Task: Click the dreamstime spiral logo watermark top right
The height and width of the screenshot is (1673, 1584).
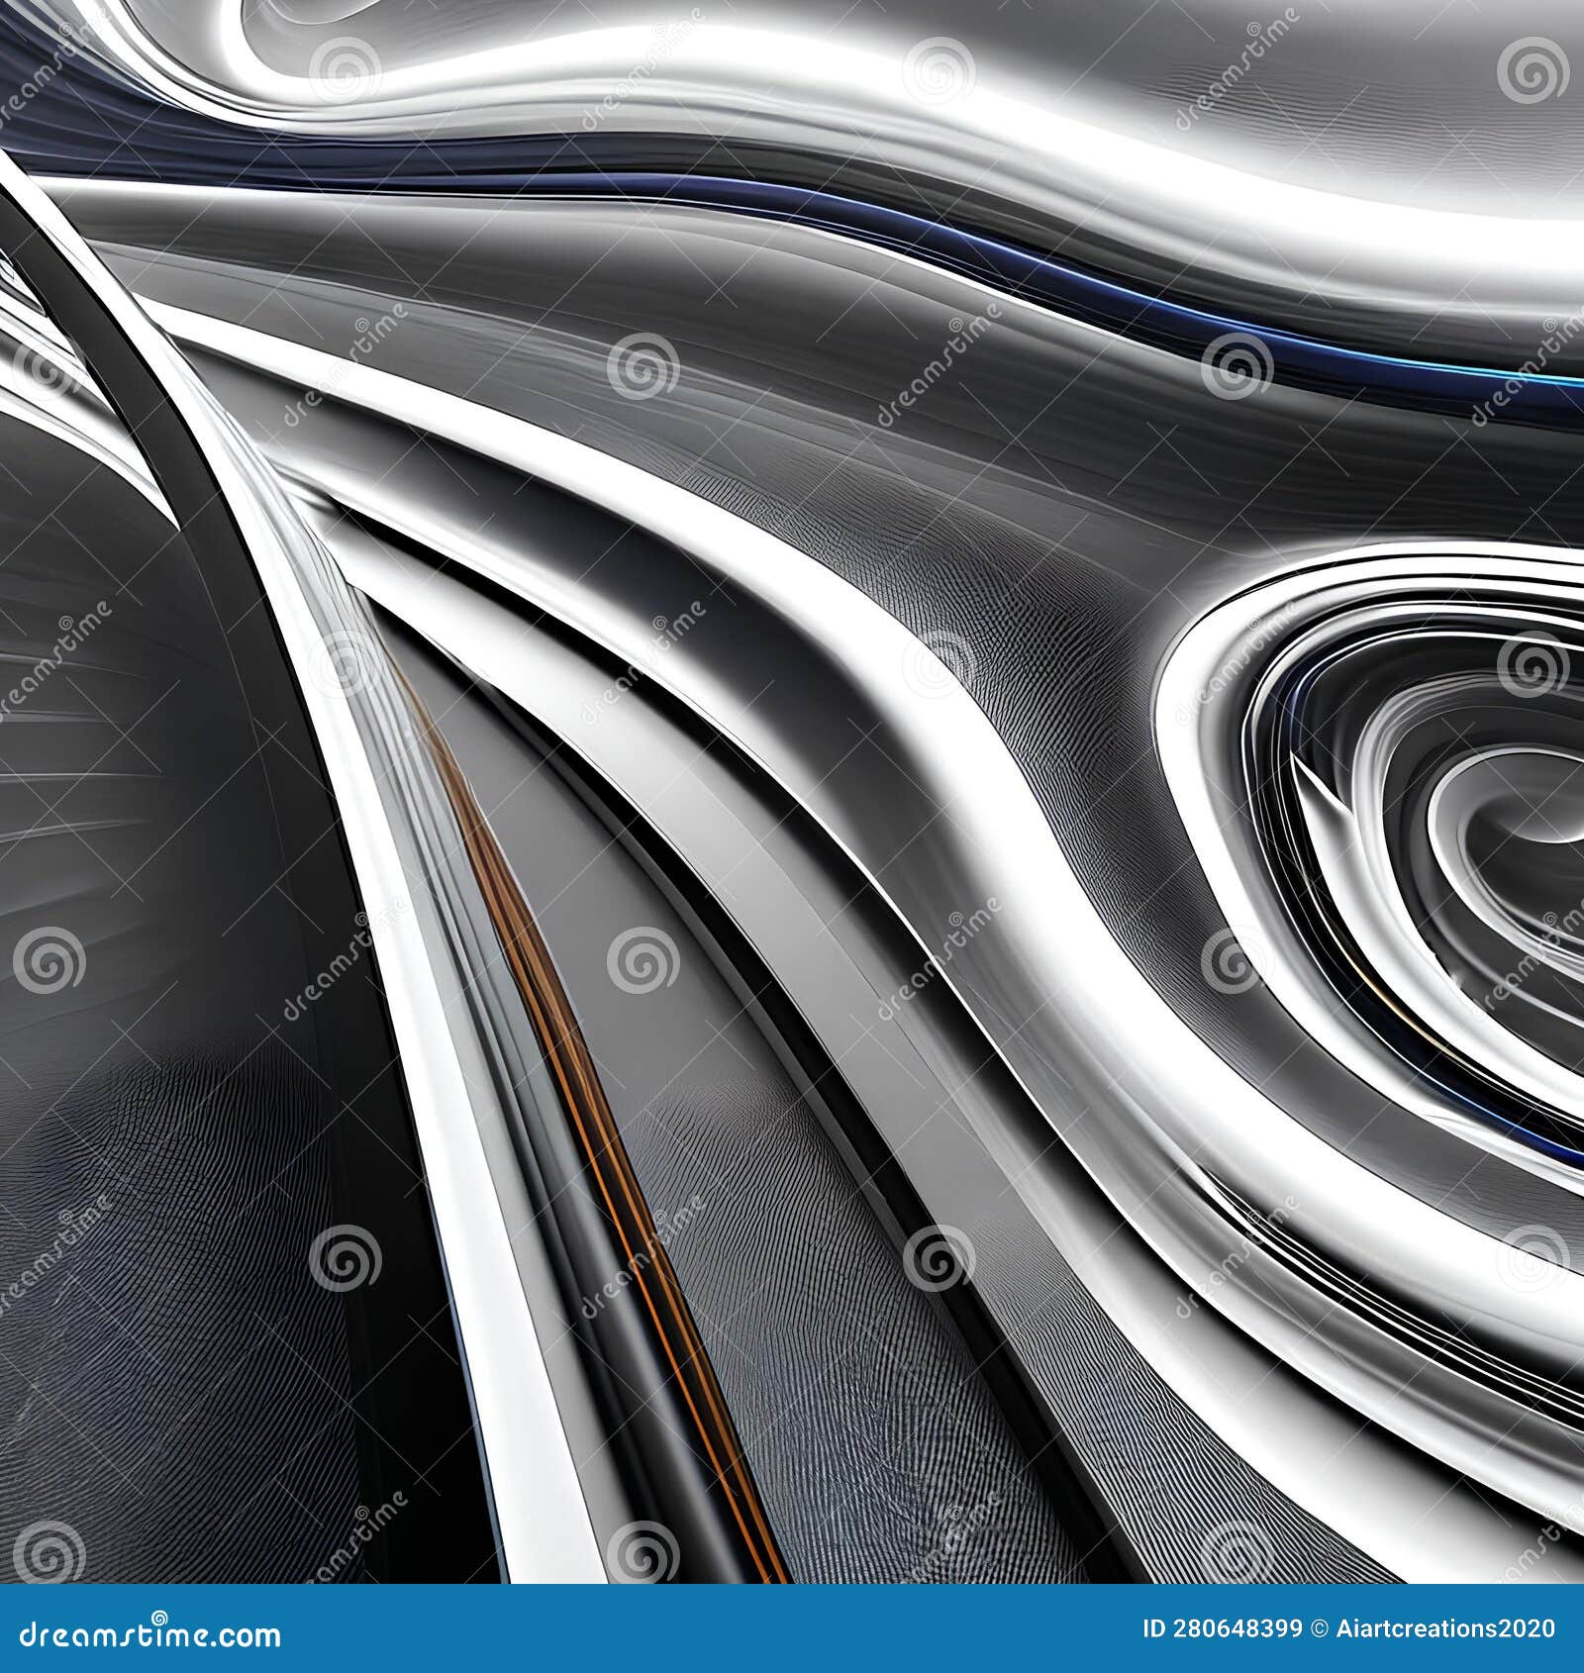Action: pyautogui.click(x=1533, y=71)
